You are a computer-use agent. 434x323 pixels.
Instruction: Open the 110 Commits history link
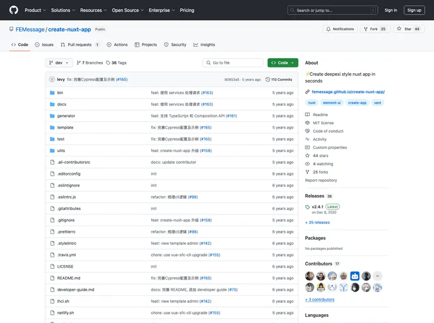279,79
